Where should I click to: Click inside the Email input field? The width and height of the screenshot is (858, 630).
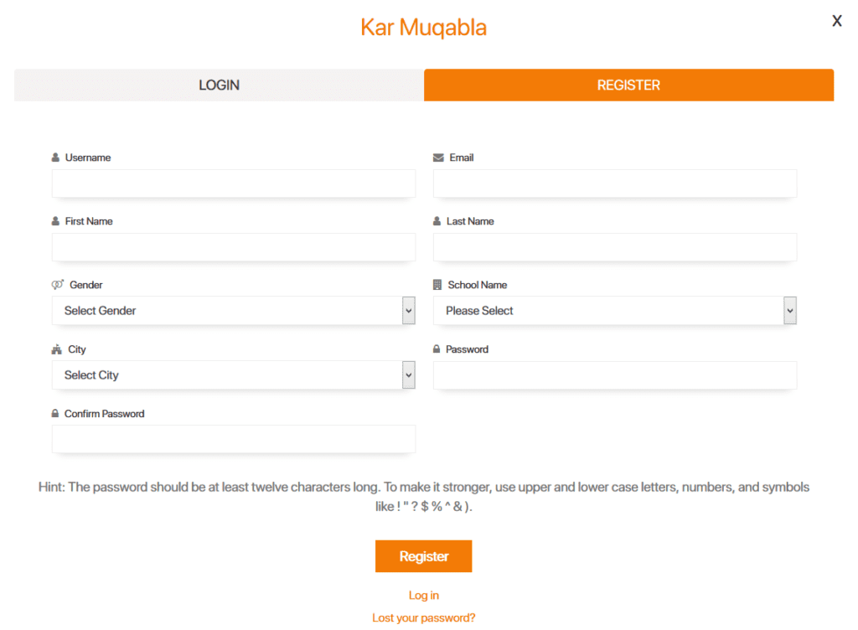click(614, 183)
